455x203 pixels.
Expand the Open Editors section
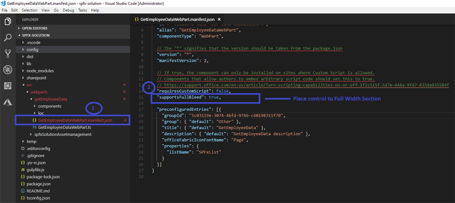pyautogui.click(x=72, y=28)
